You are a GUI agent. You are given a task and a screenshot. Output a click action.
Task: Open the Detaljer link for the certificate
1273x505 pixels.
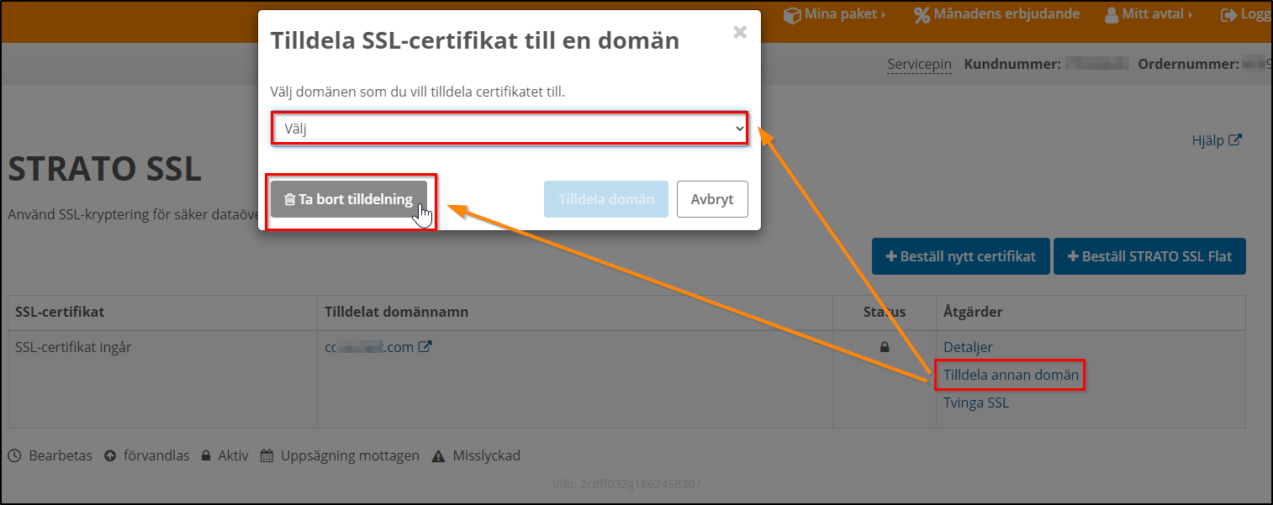[x=966, y=346]
